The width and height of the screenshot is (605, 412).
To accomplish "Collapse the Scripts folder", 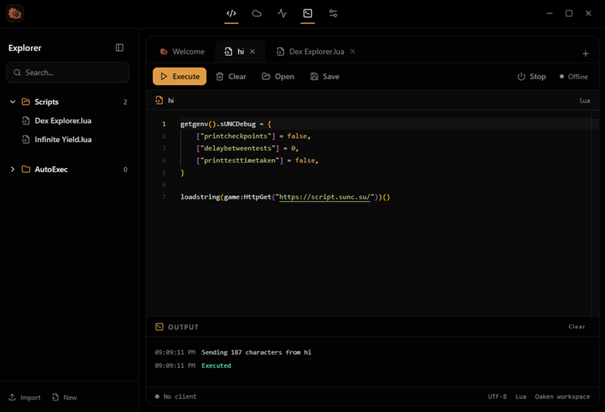I will [13, 102].
